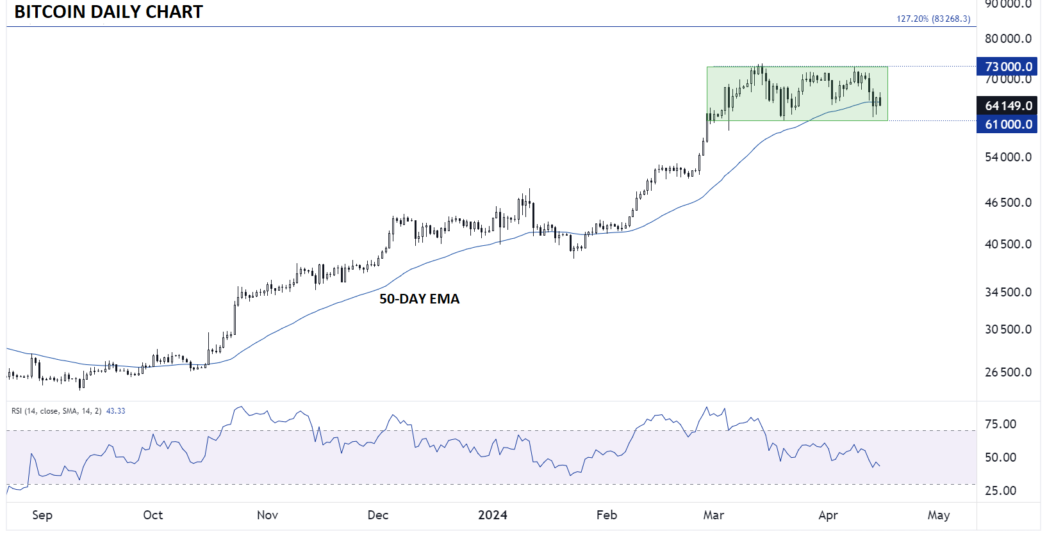The width and height of the screenshot is (1047, 534).
Task: Click the 80 000.0 price axis label
Action: tap(1008, 38)
